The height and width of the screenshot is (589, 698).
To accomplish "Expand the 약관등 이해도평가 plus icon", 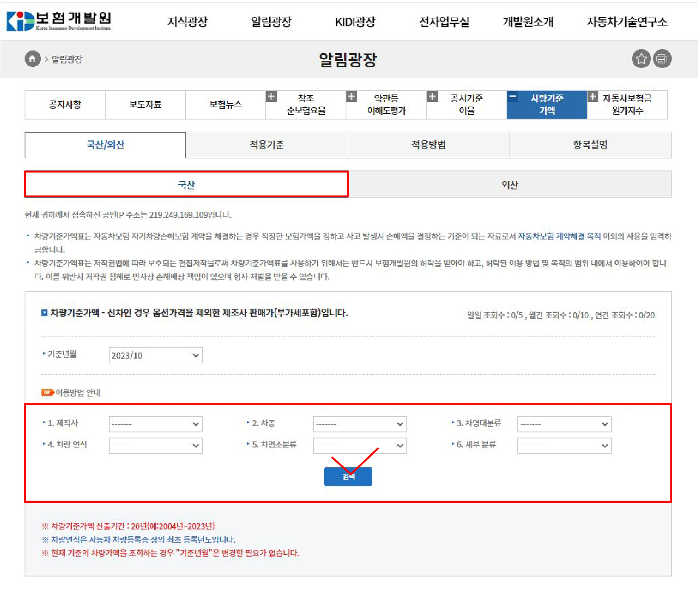I will coord(352,97).
